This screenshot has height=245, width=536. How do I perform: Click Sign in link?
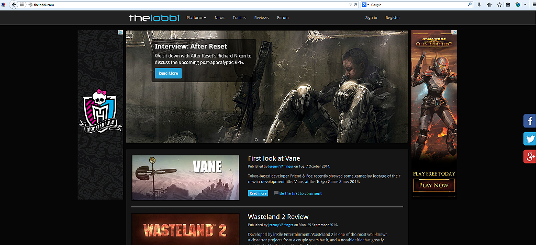[x=371, y=18]
